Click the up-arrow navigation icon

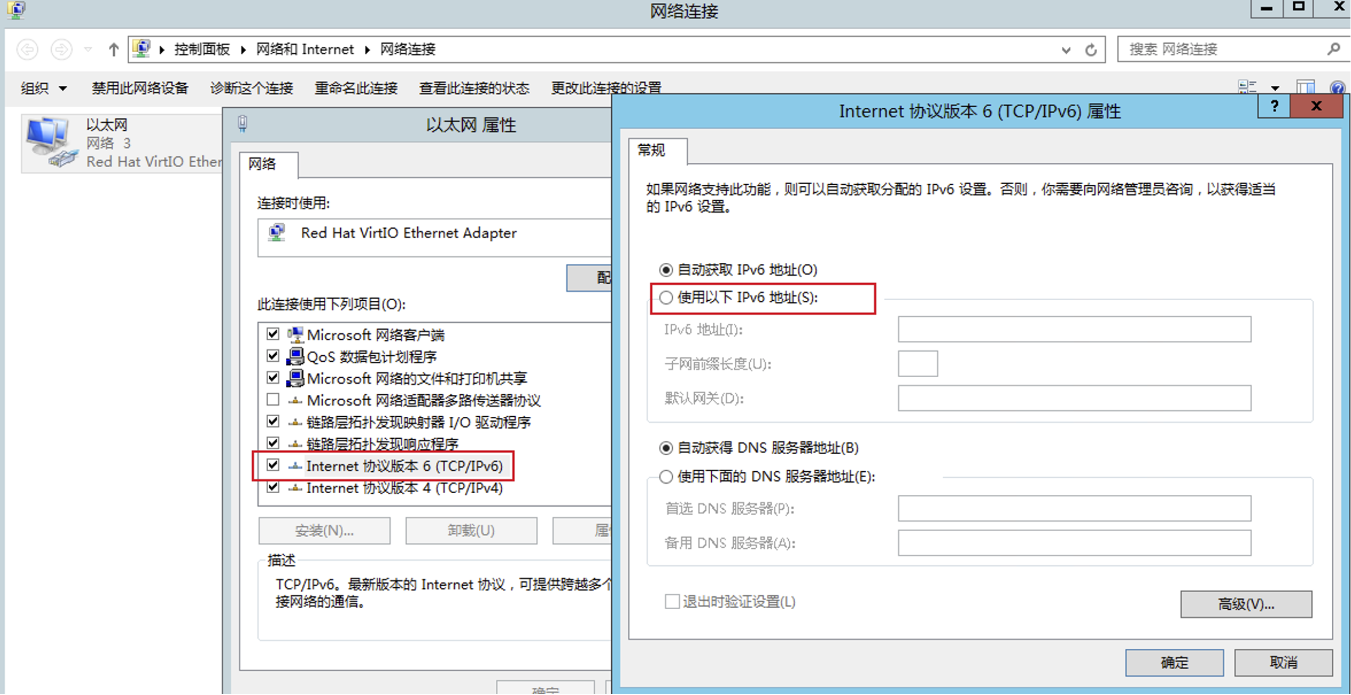coord(113,50)
